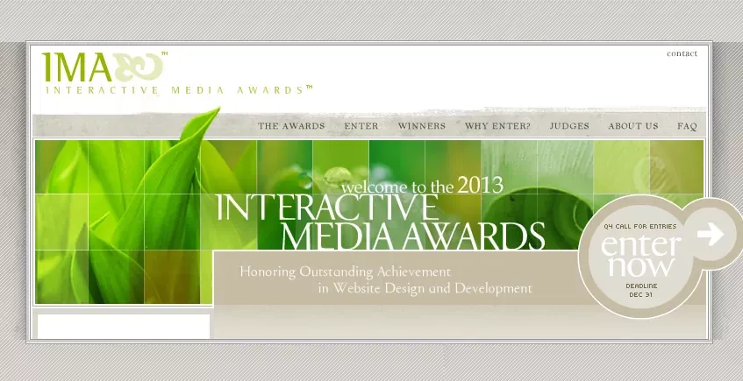Open the Winners menu item

tap(422, 126)
